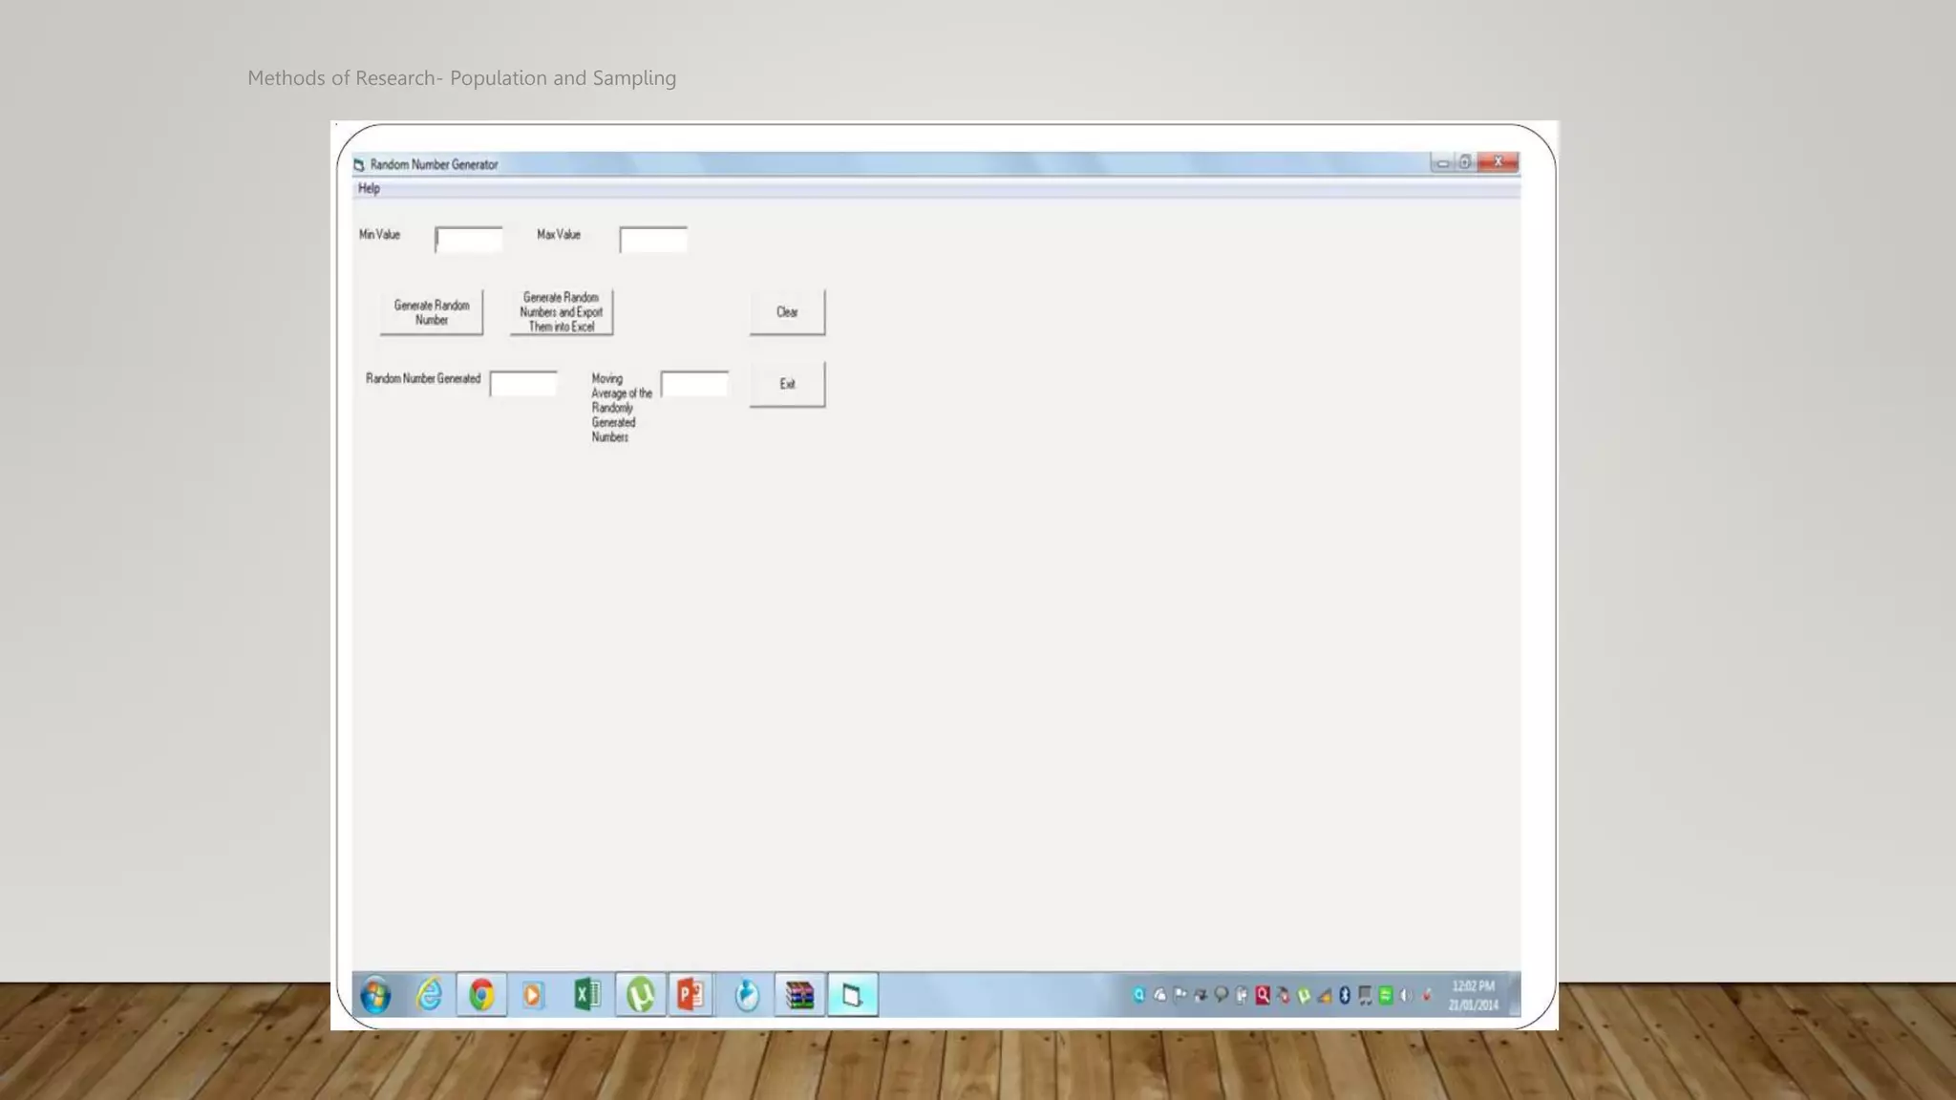Open the Help menu
Viewport: 1956px width, 1100px height.
coord(369,188)
